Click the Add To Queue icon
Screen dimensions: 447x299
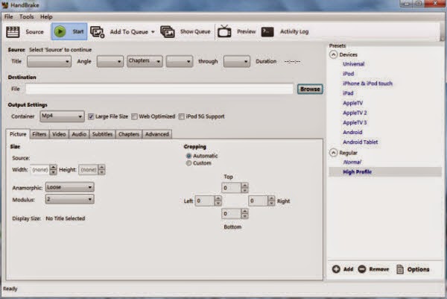pyautogui.click(x=98, y=32)
